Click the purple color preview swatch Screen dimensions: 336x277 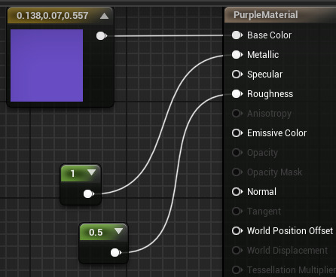click(47, 65)
